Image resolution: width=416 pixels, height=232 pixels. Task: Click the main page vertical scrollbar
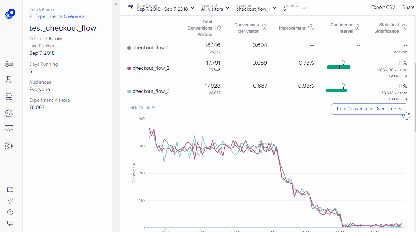coord(415,97)
